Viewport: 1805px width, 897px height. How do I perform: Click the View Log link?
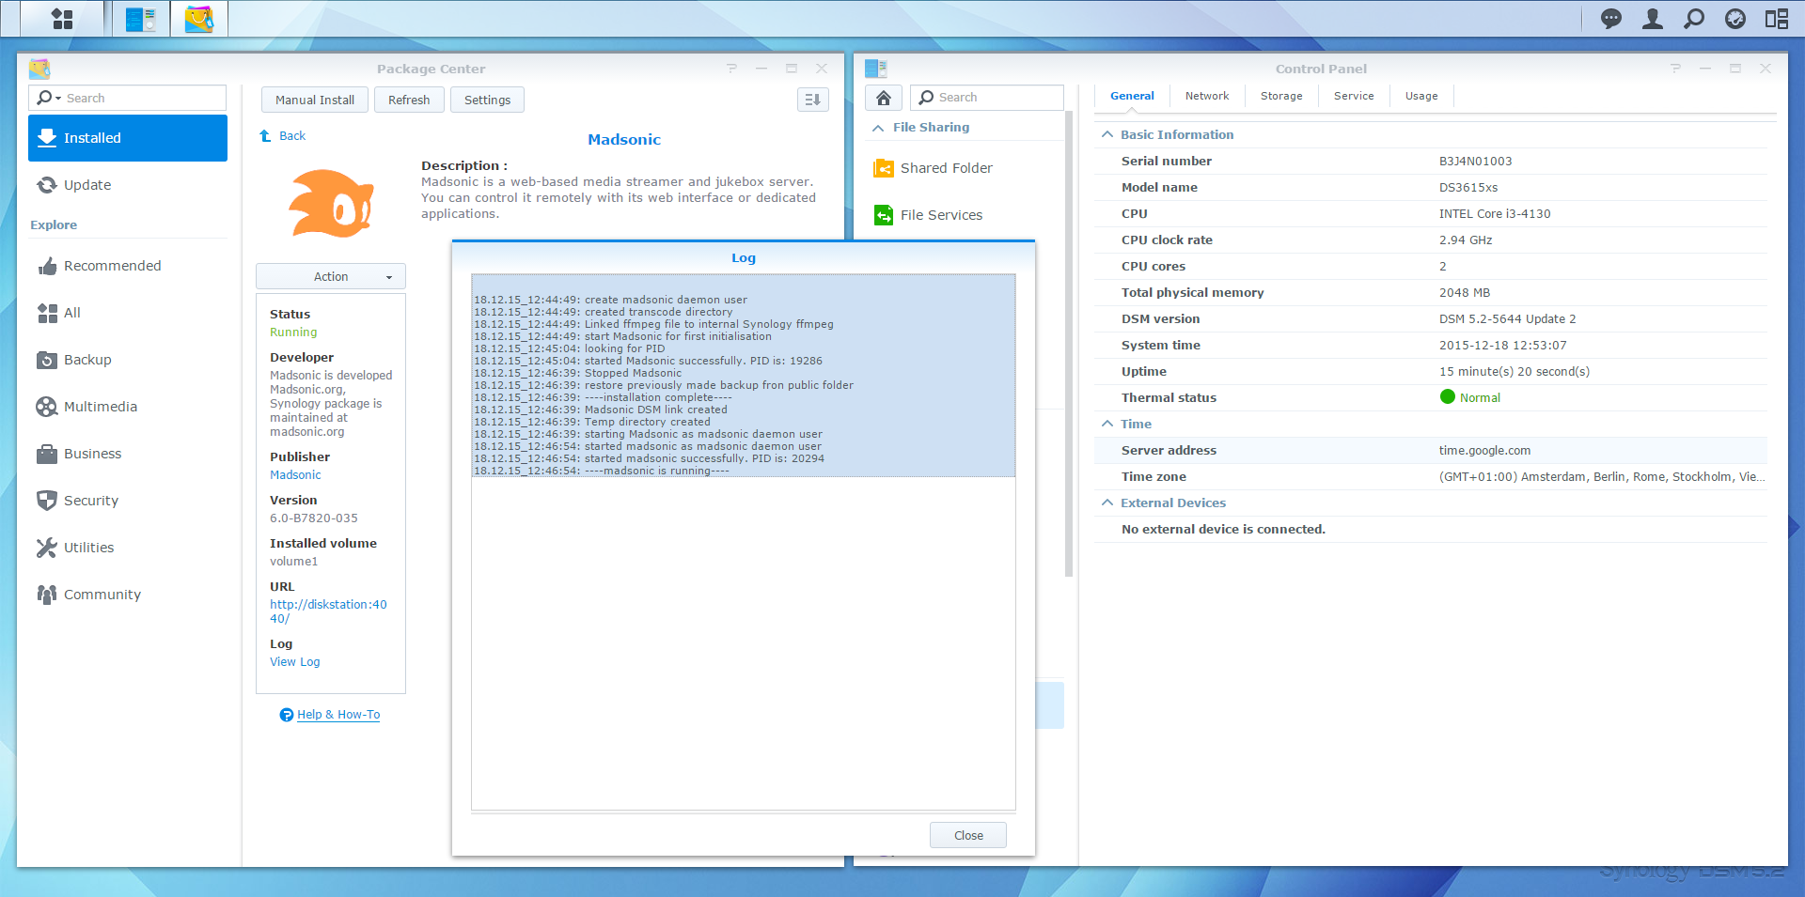click(295, 662)
